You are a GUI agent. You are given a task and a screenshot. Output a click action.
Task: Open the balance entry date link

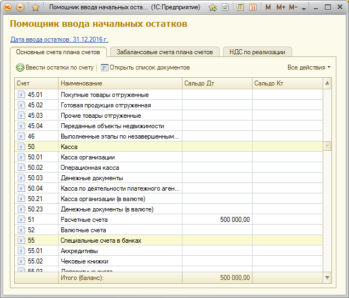(x=59, y=39)
